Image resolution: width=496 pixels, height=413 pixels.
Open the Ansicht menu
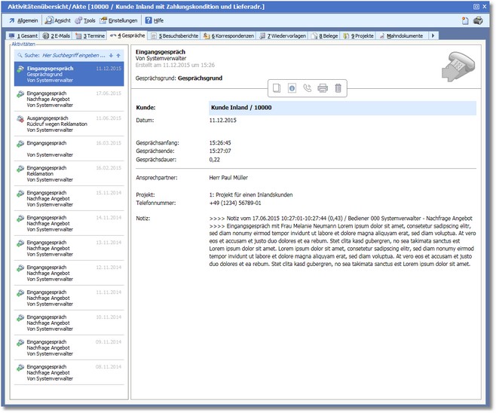tap(57, 20)
